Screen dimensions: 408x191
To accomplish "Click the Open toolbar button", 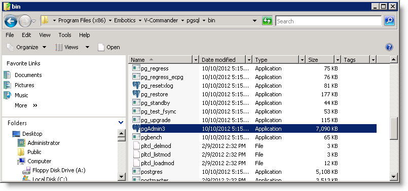I will click(x=109, y=47).
